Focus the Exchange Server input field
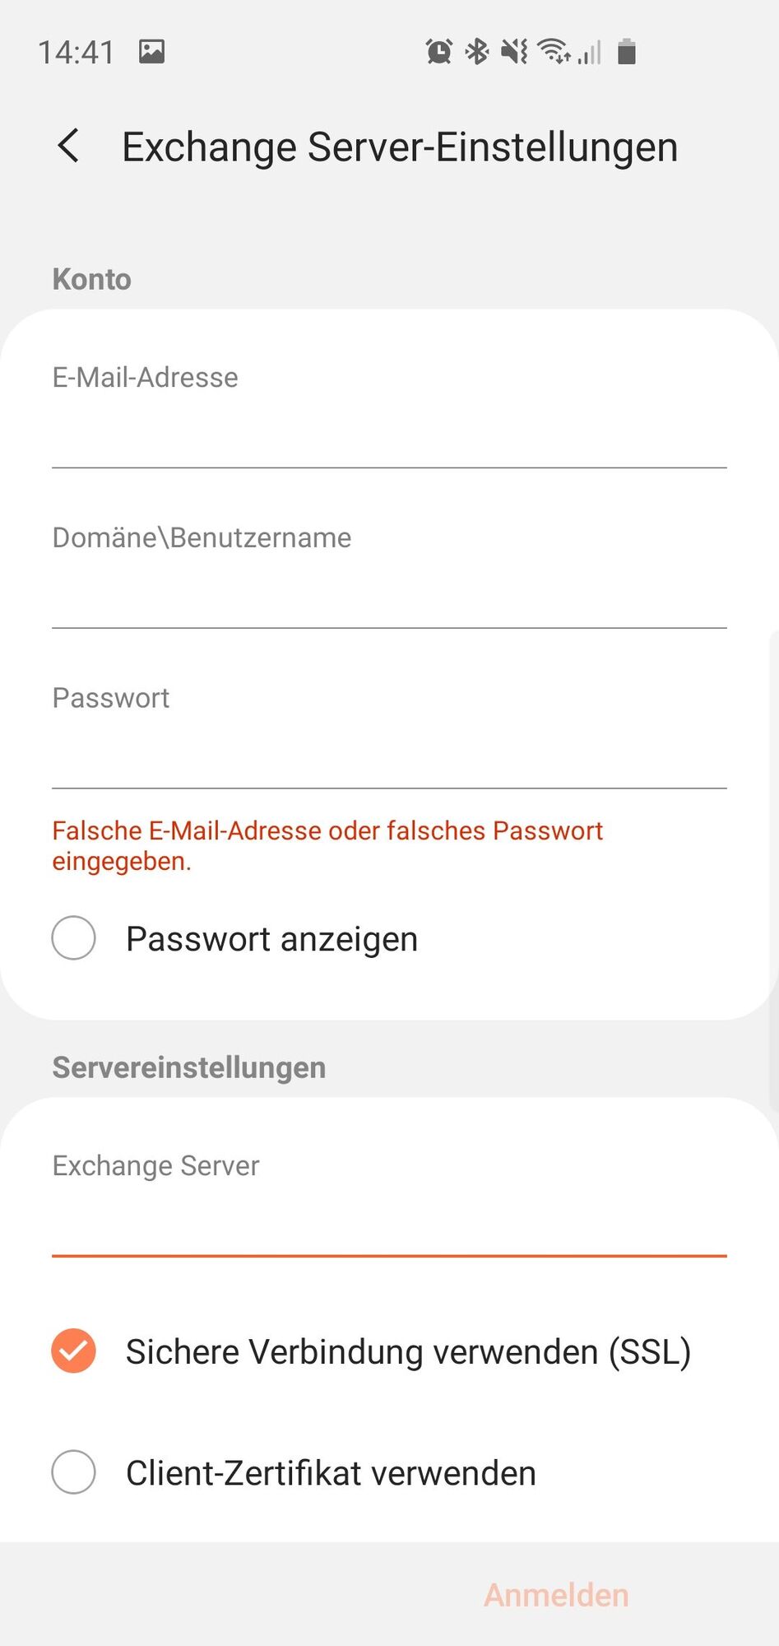The image size is (779, 1646). point(389,1225)
